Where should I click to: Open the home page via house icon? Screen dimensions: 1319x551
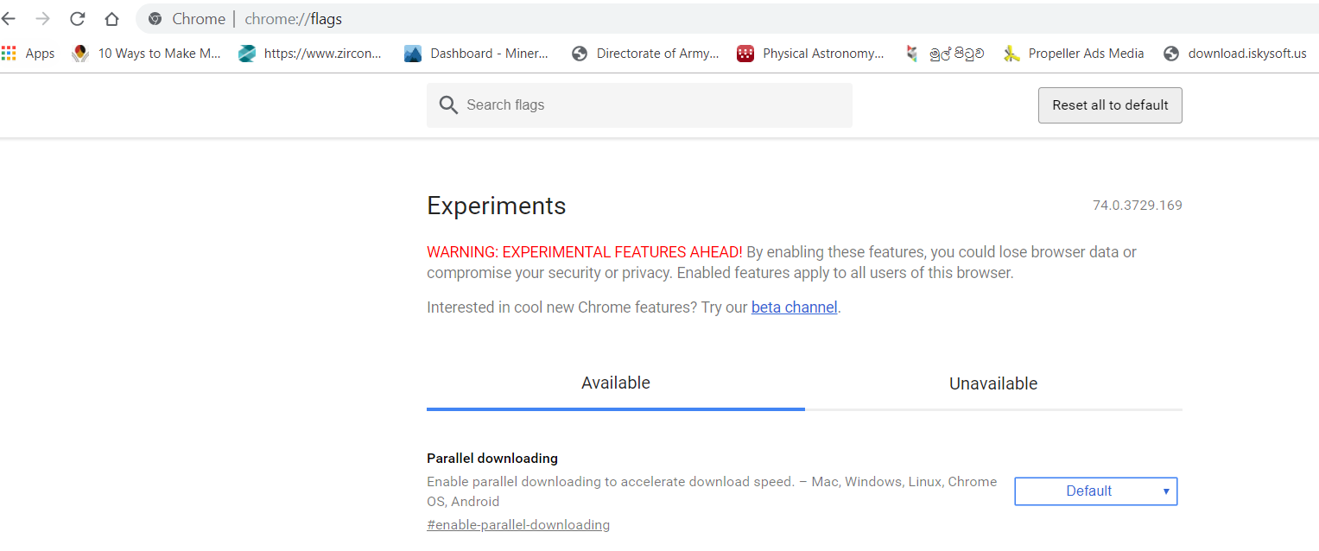tap(111, 18)
